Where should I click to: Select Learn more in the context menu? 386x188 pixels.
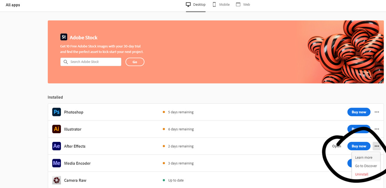pos(366,158)
